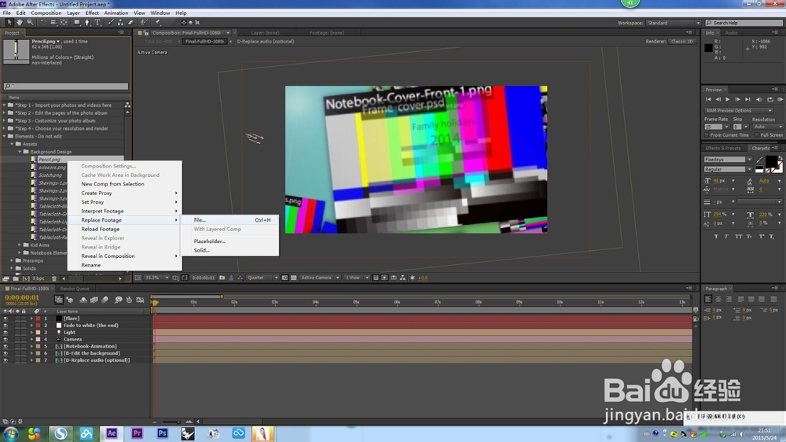Open the Regular font style dropdown
786x442 pixels.
click(728, 169)
